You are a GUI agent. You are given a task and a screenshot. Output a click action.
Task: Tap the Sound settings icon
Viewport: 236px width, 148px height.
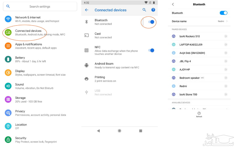(x=8, y=86)
